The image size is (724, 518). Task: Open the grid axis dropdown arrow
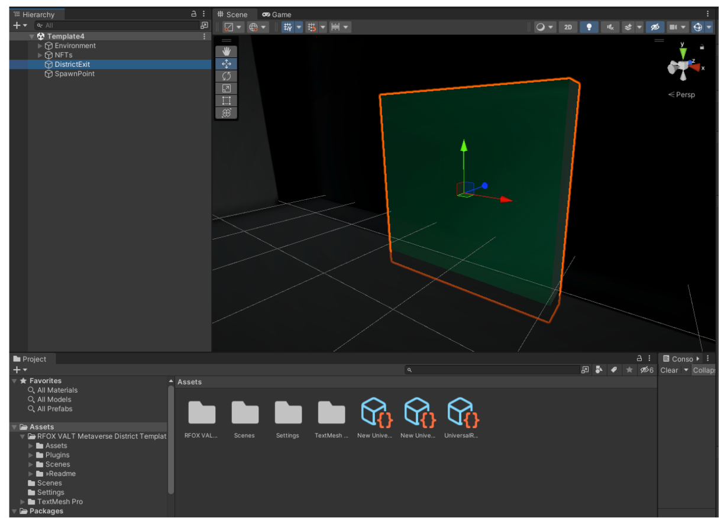[x=299, y=27]
